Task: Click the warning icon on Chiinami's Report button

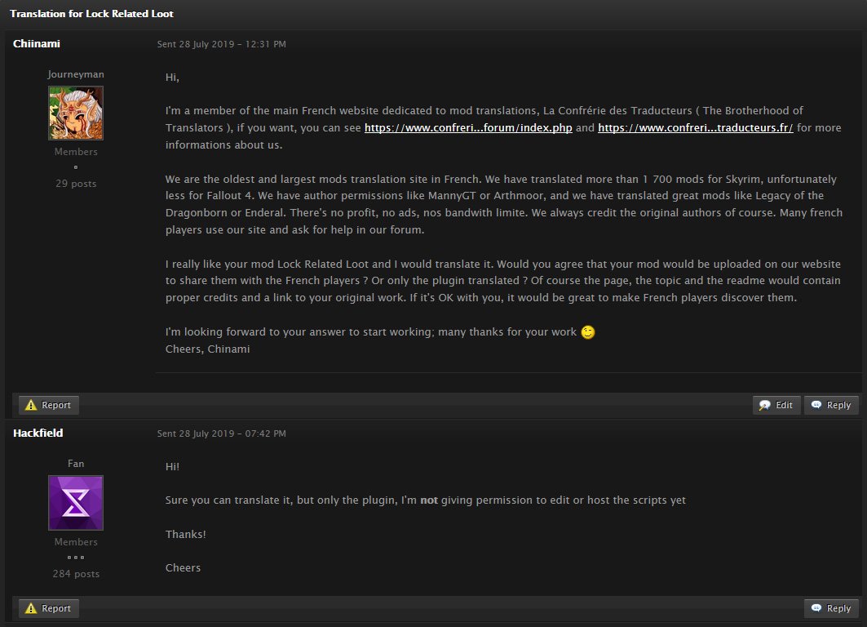Action: [x=31, y=405]
